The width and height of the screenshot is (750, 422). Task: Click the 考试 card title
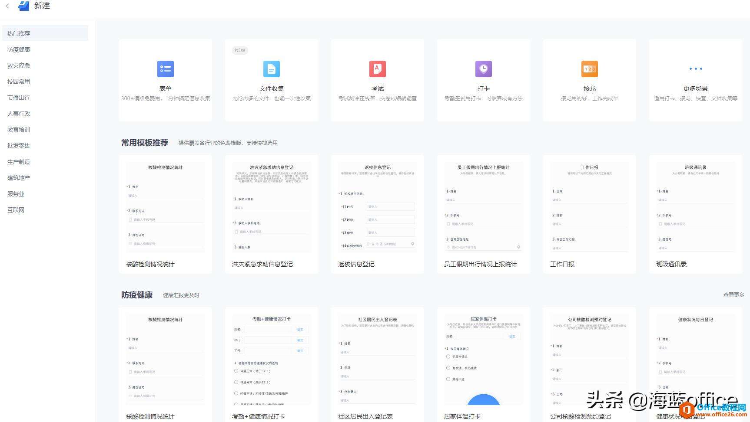[378, 88]
